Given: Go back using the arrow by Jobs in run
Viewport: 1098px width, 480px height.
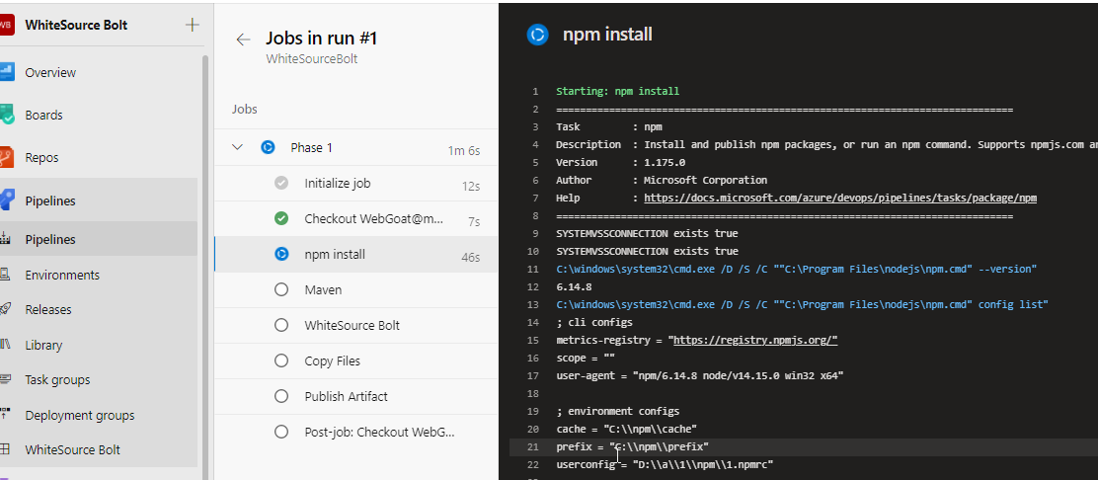Looking at the screenshot, I should tap(243, 40).
